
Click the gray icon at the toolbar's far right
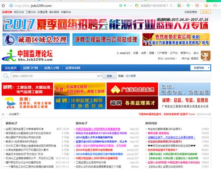coord(215,6)
